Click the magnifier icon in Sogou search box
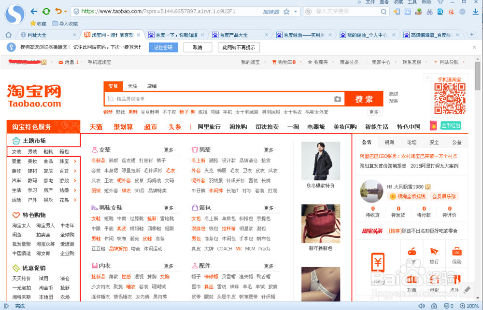Image resolution: width=483 pixels, height=310 pixels. pyautogui.click(x=384, y=12)
